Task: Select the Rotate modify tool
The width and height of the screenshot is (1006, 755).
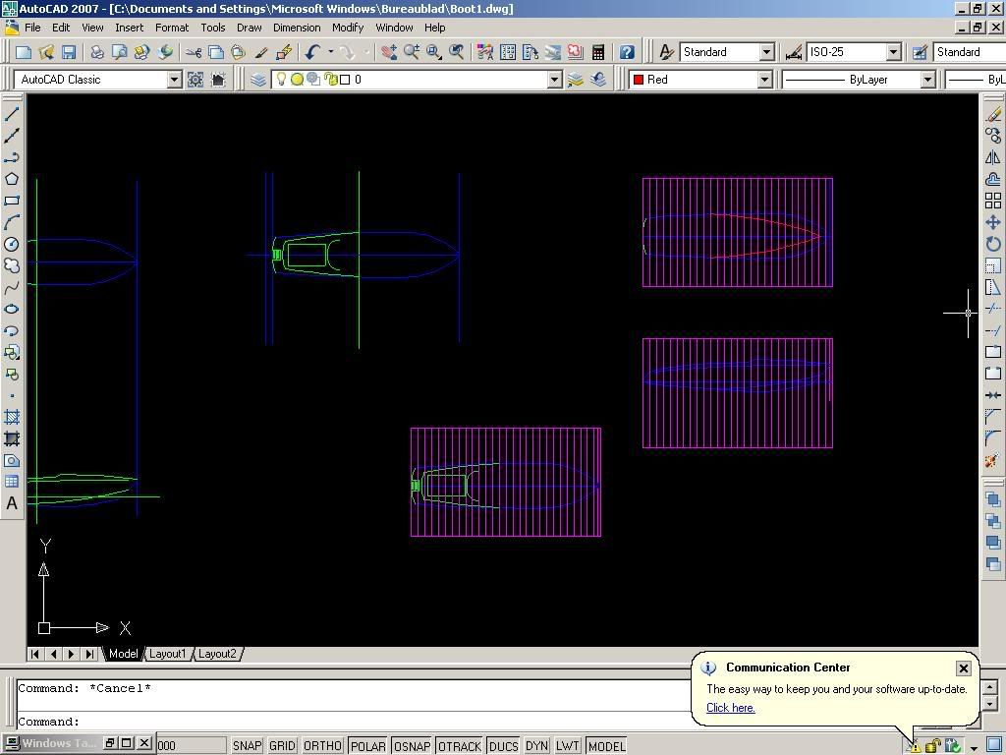Action: (993, 244)
